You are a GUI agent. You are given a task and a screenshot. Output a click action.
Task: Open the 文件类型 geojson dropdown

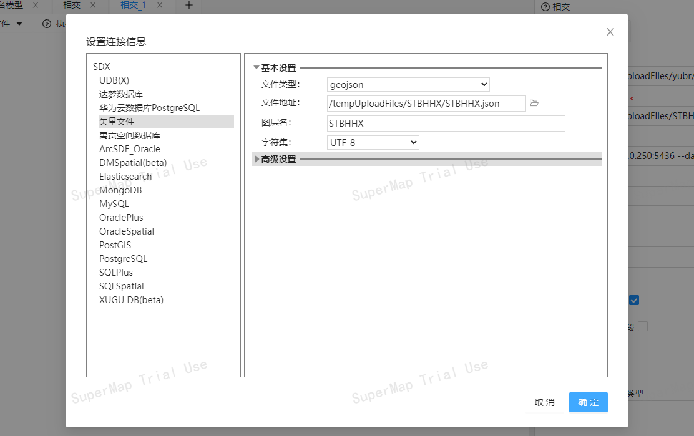click(x=408, y=84)
